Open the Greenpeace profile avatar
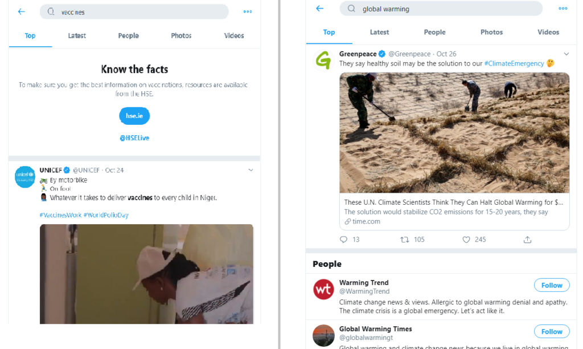583x349 pixels. 323,60
